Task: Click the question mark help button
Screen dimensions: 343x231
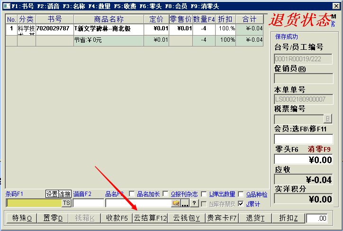Action: click(194, 203)
